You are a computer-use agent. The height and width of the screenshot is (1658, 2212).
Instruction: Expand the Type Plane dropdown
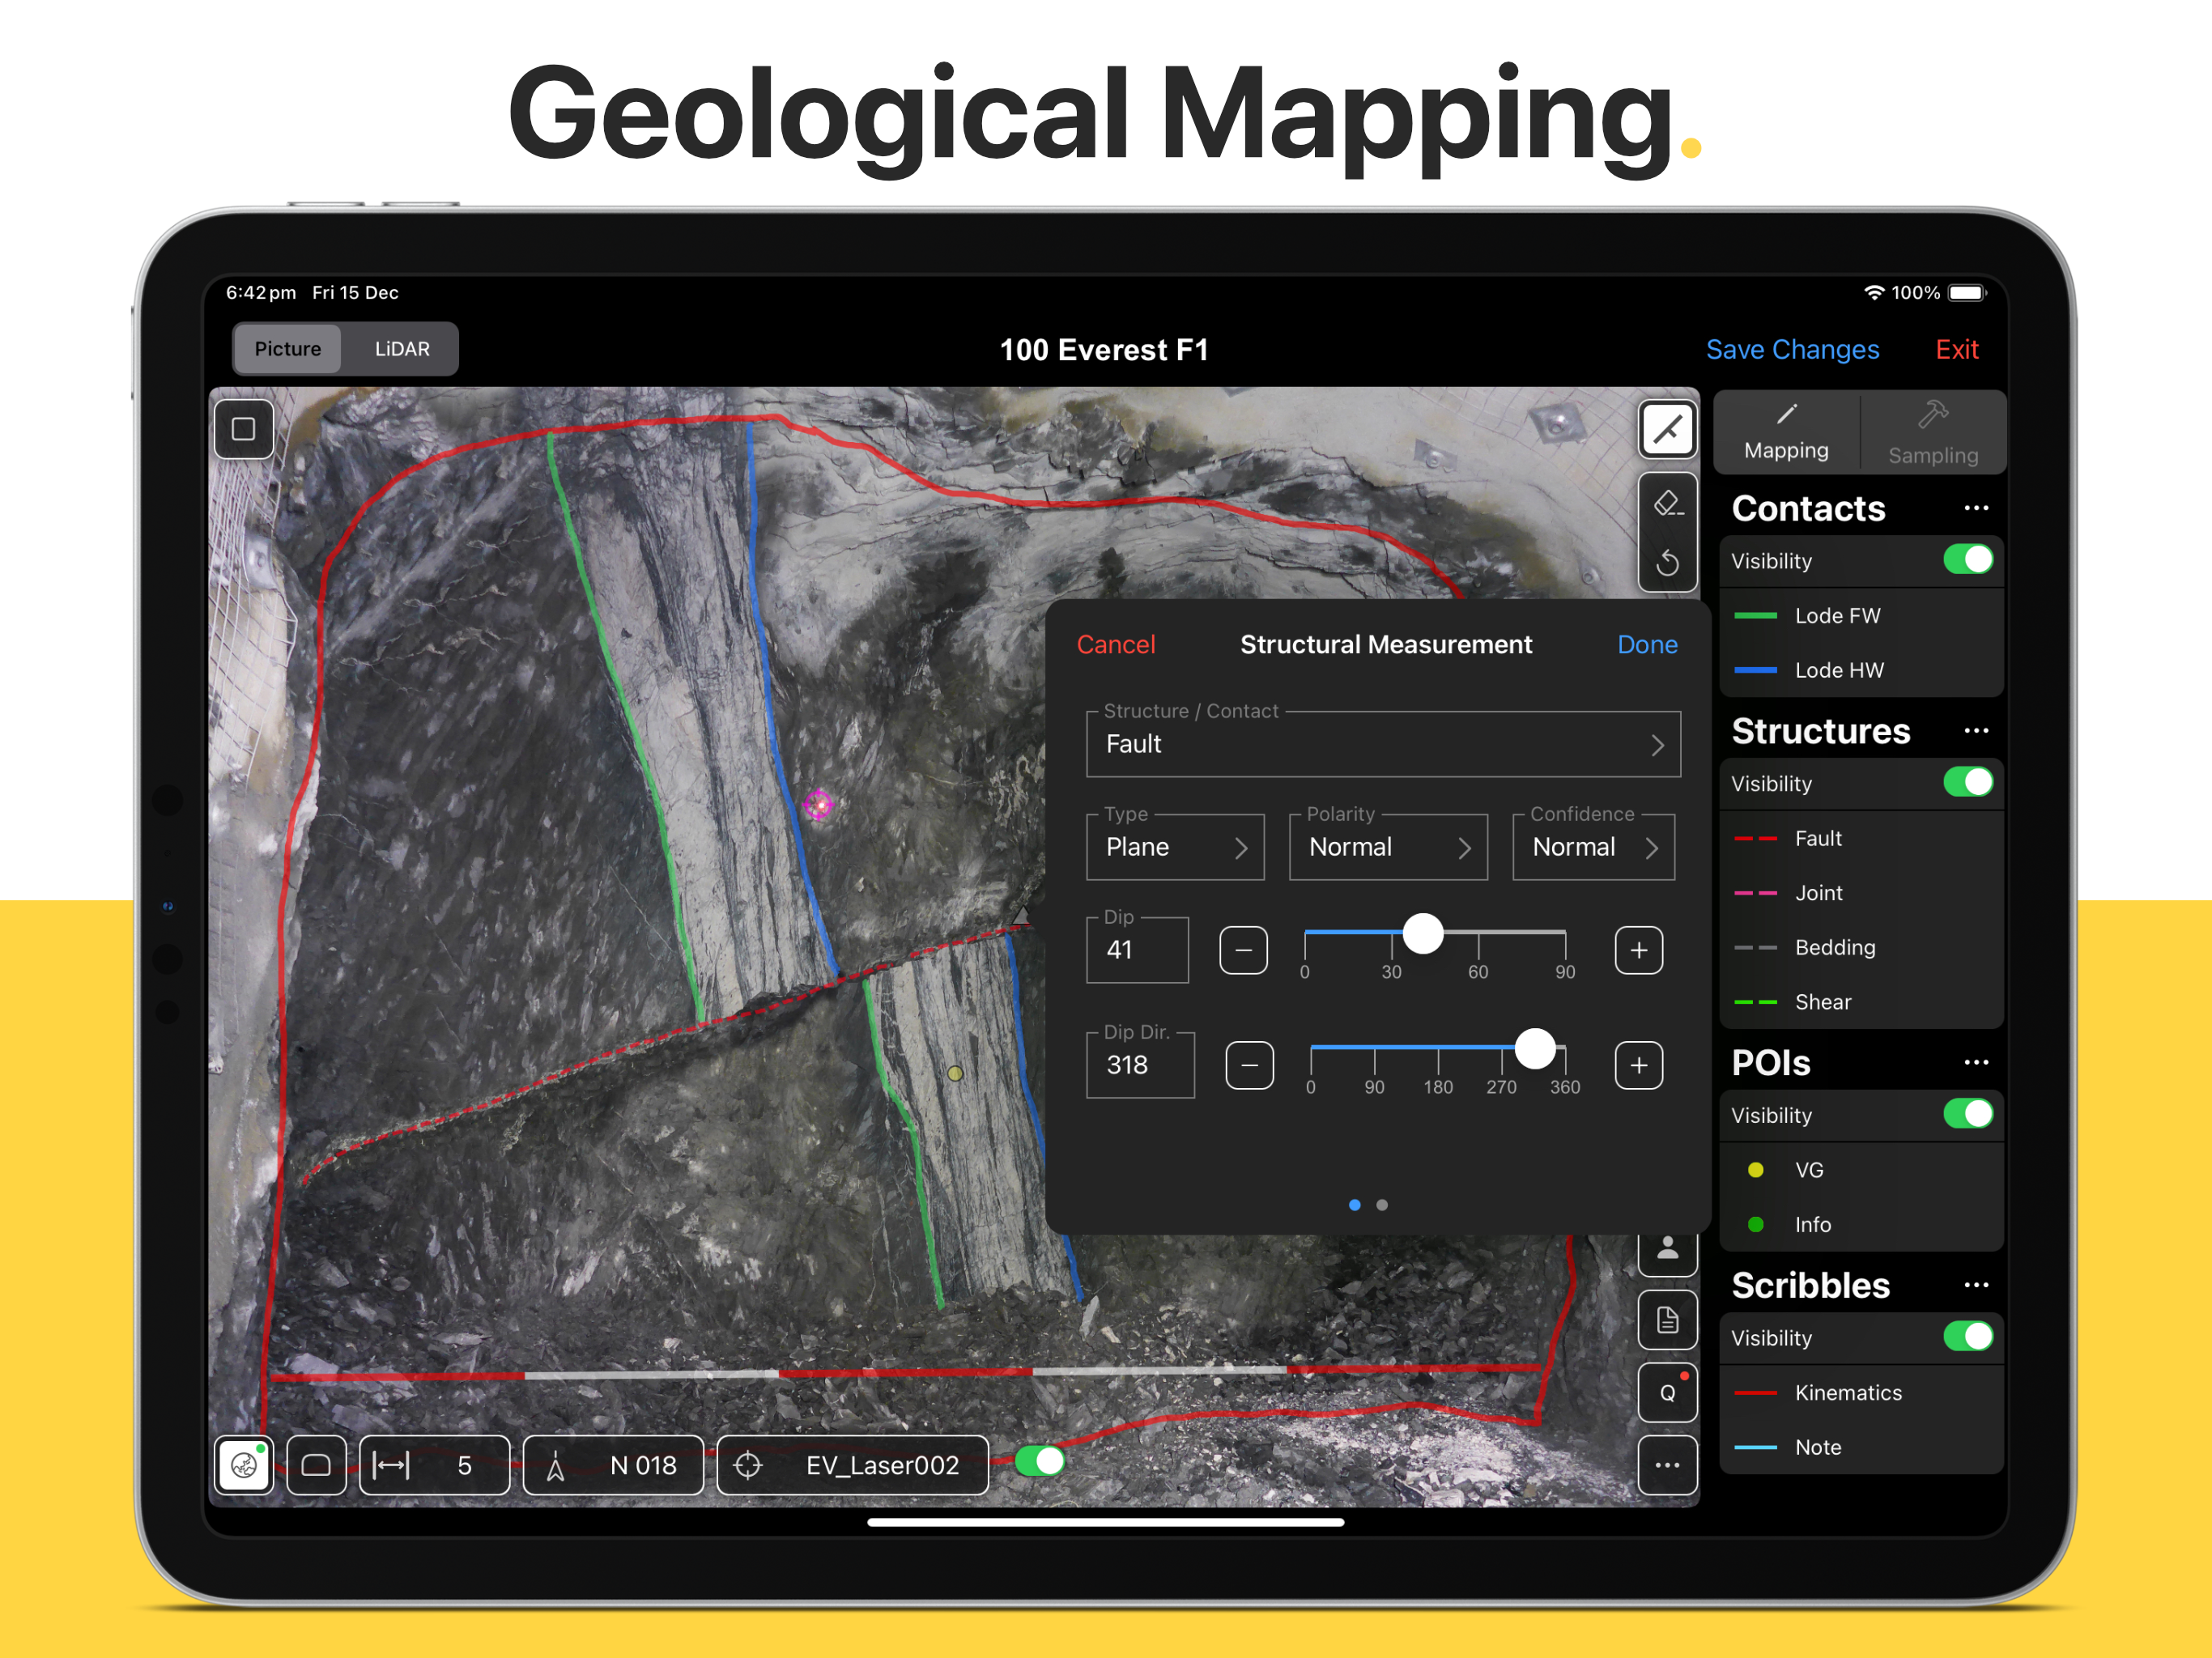coord(1175,847)
